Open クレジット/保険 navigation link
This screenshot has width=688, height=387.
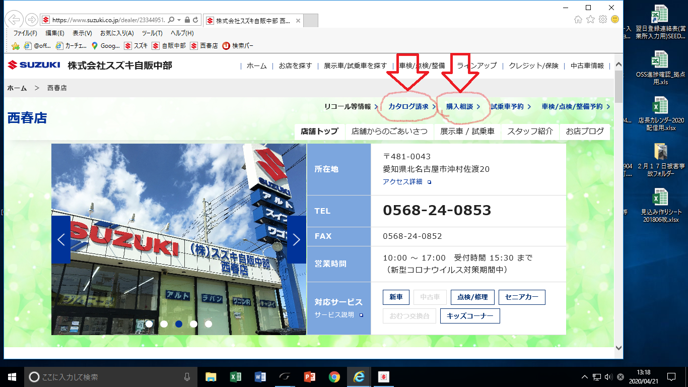tap(533, 66)
